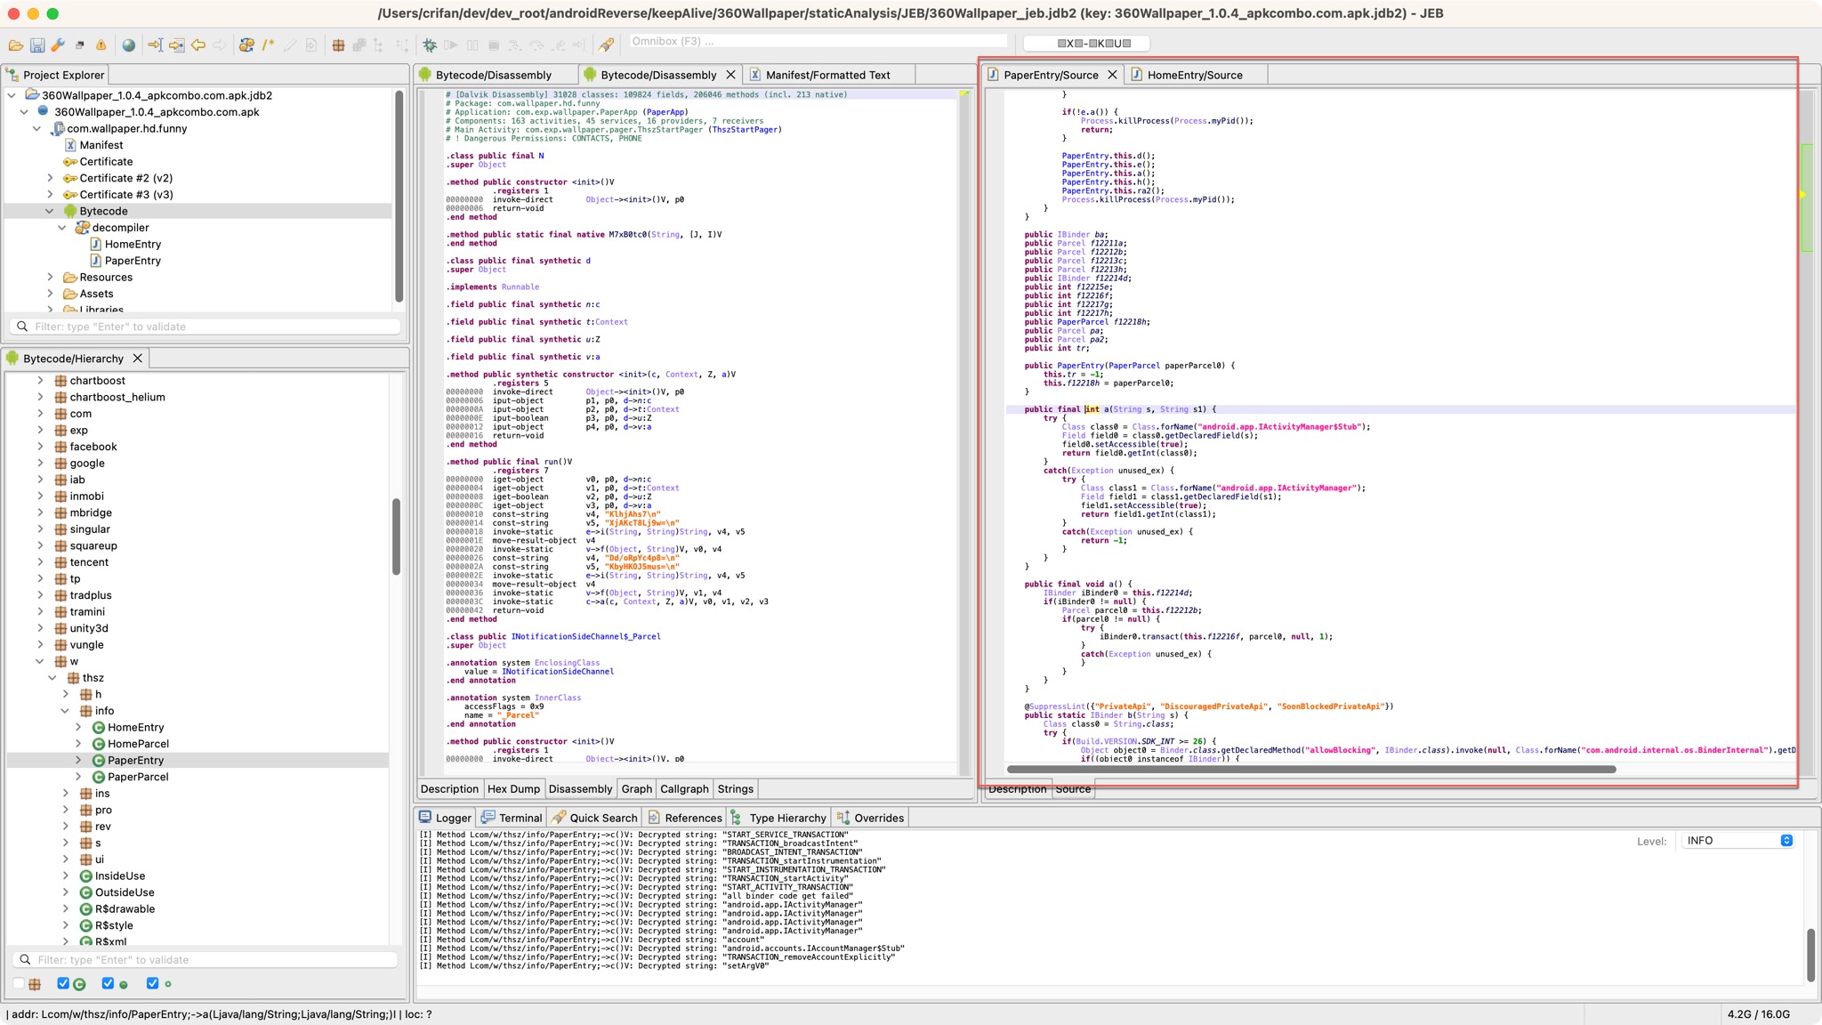Click the green bug debugger icon
This screenshot has width=1822, height=1025.
point(430,44)
